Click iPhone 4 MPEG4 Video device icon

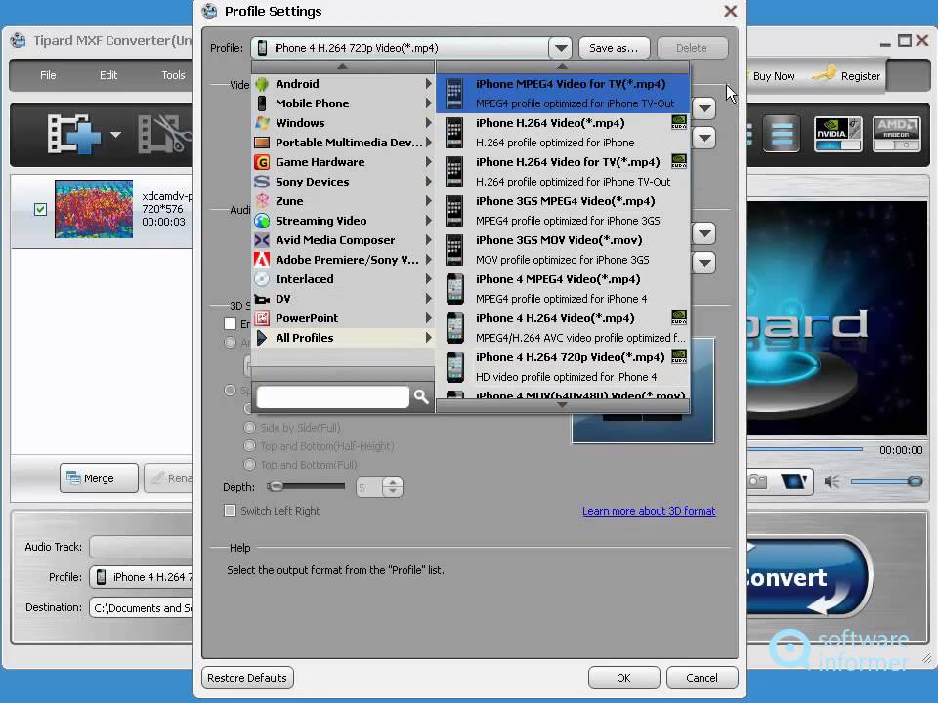pyautogui.click(x=455, y=289)
